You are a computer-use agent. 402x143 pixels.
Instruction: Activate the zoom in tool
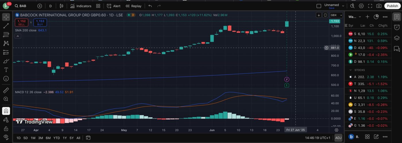tap(6, 99)
